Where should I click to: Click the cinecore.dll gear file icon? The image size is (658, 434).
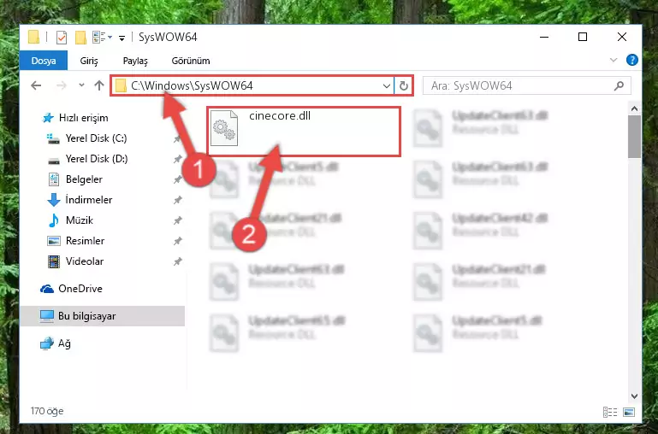[x=223, y=128]
